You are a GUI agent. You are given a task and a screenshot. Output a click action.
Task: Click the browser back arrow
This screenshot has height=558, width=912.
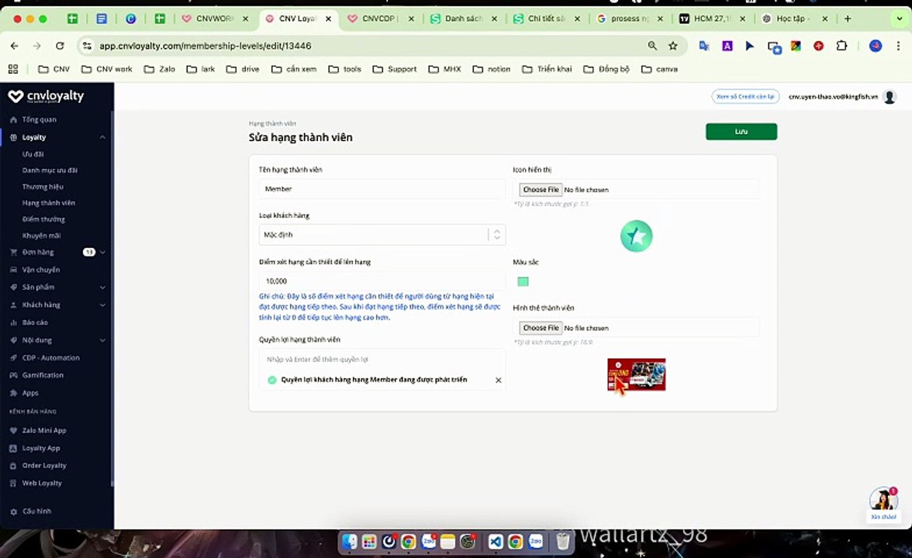click(15, 45)
